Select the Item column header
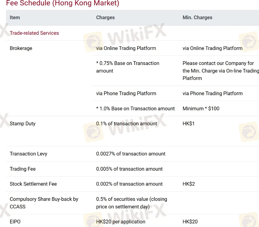259x227 pixels. [15, 17]
